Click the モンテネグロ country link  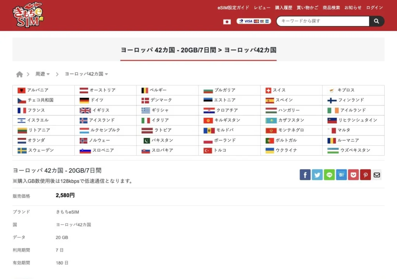[291, 130]
